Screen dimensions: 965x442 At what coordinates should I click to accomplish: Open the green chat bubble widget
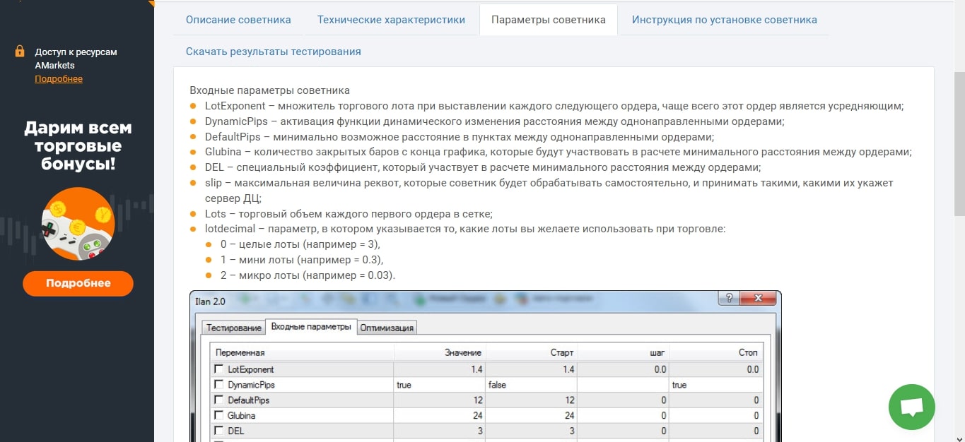click(911, 407)
